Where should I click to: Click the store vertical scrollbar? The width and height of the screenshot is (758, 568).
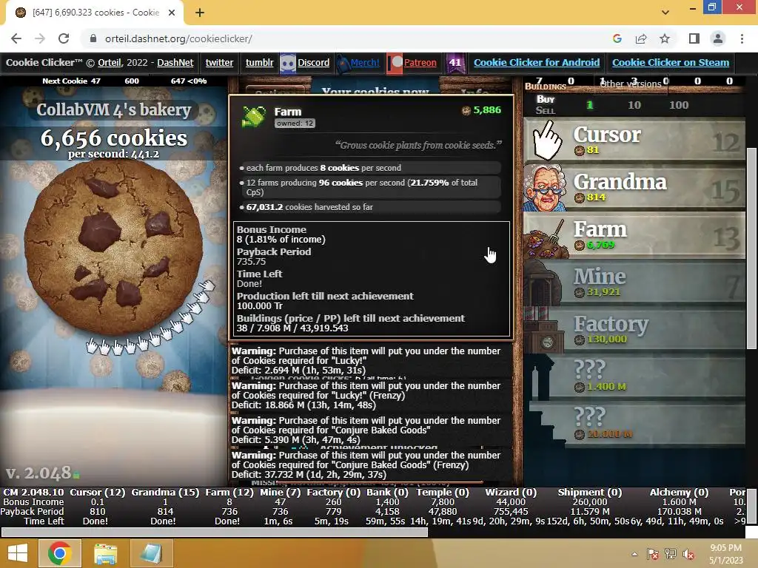tap(751, 248)
